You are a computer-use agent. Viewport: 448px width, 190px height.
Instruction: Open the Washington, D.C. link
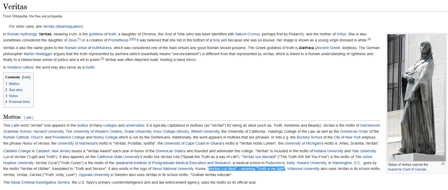pos(346,163)
